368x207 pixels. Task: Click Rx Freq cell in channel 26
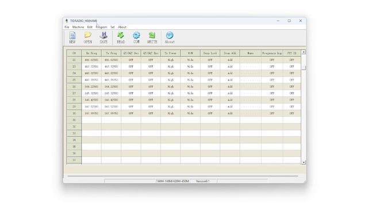91,87
